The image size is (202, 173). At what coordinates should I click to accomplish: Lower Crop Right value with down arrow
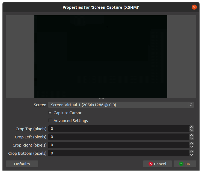coord(192,147)
